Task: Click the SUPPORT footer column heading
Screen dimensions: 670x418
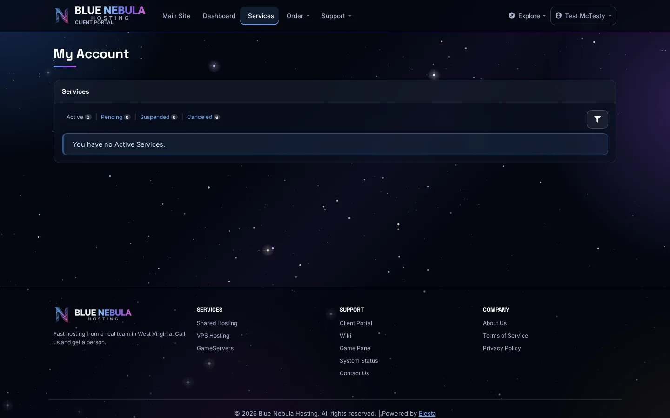Action: (352, 310)
